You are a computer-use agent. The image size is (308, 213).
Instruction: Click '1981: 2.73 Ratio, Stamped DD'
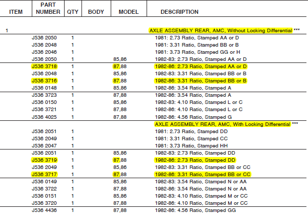click(x=191, y=132)
